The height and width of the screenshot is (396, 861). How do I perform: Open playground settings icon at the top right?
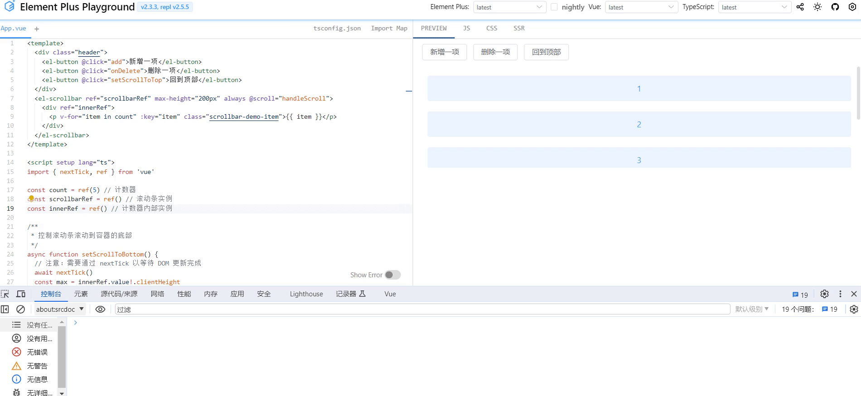coord(852,7)
